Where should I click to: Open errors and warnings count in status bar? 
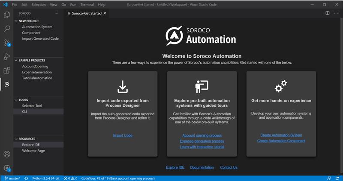pos(70,178)
